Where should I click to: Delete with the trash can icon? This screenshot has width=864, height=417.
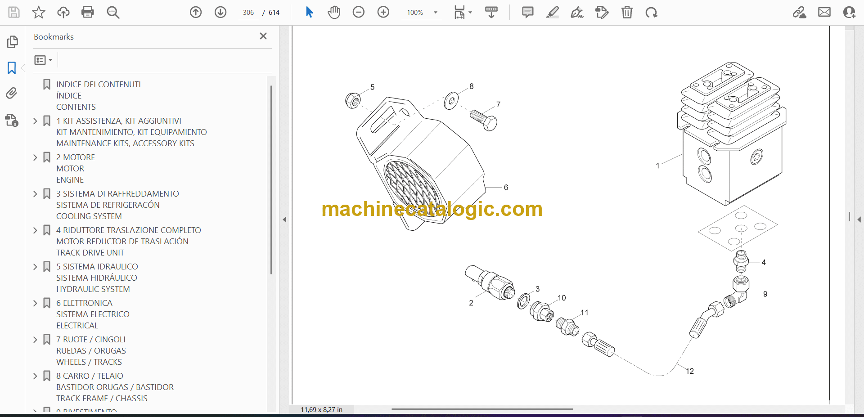click(627, 12)
